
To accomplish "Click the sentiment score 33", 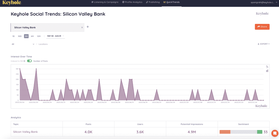I will click(x=266, y=132).
